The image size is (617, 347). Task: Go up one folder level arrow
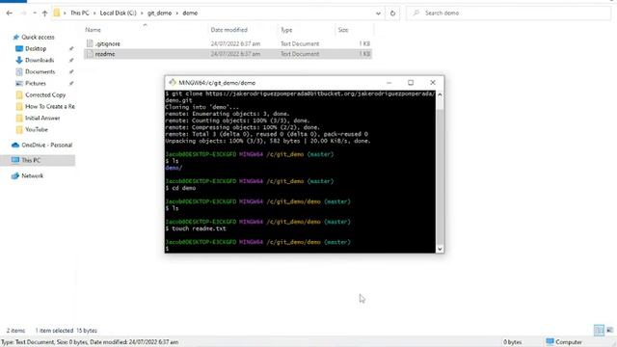[x=44, y=13]
